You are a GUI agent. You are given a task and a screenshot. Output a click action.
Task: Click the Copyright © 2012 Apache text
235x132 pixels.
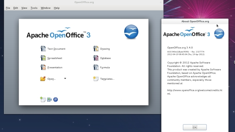(189, 63)
